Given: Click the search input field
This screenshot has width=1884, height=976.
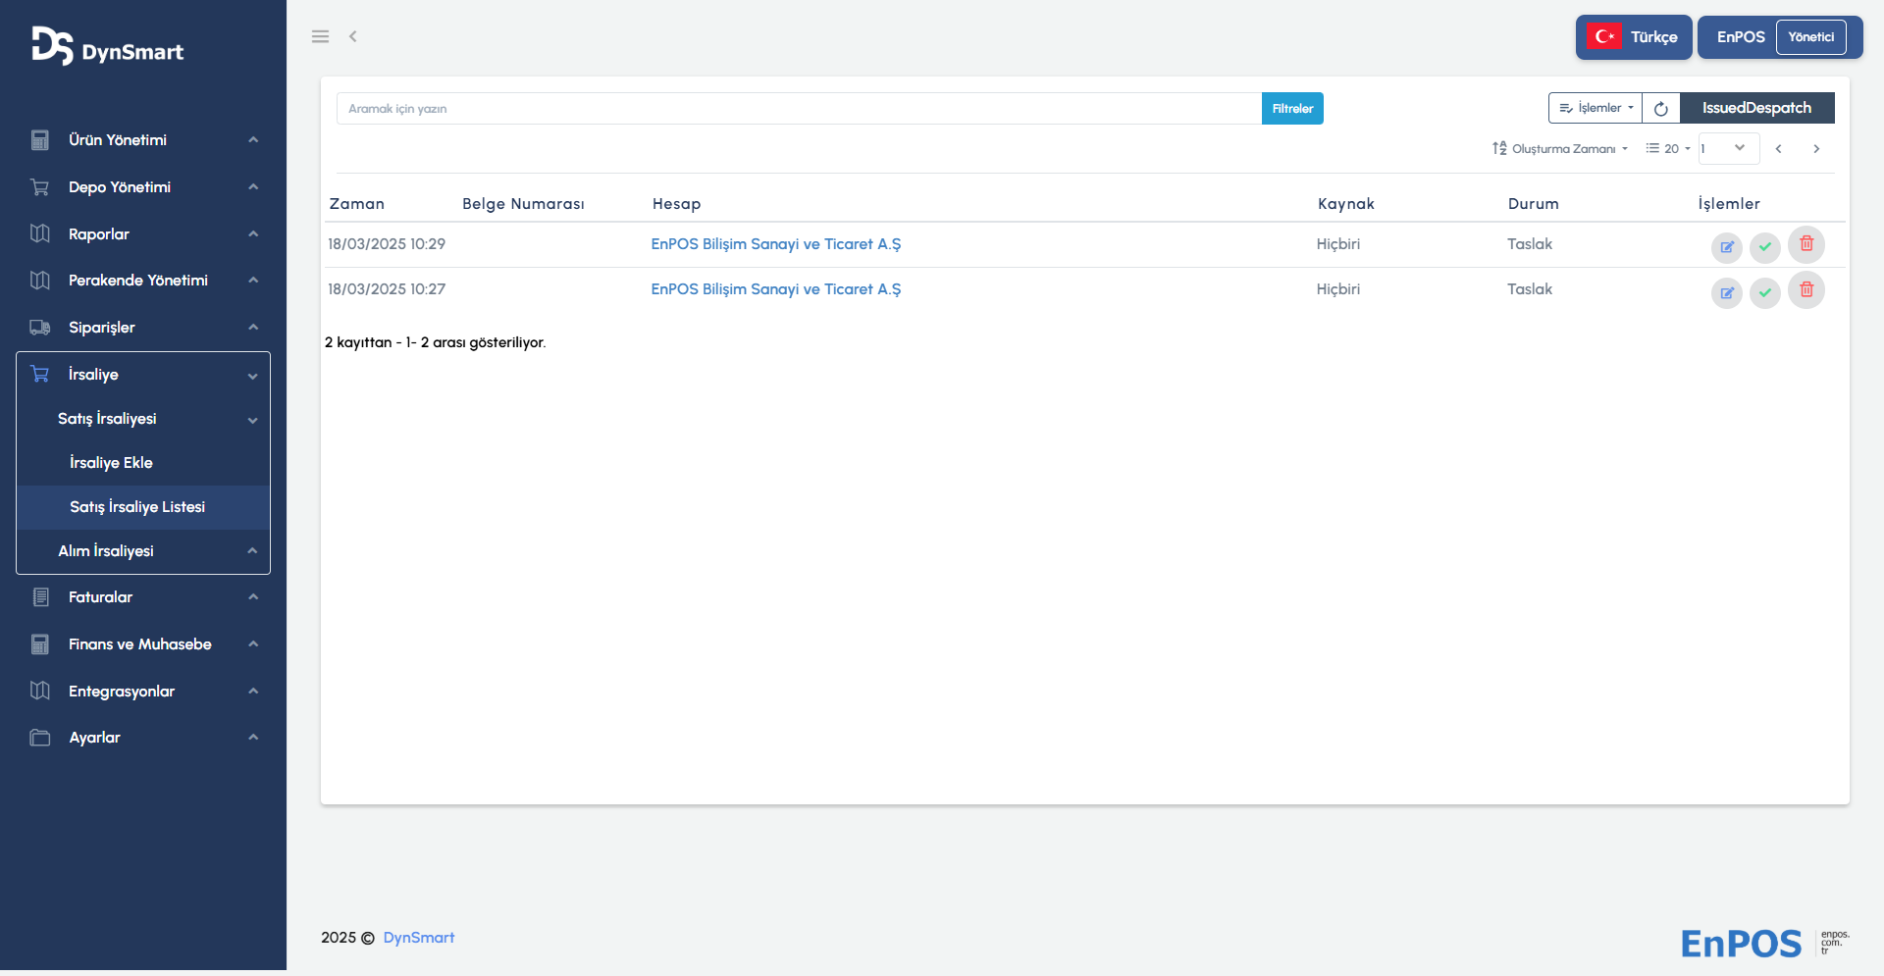Looking at the screenshot, I should pyautogui.click(x=798, y=109).
